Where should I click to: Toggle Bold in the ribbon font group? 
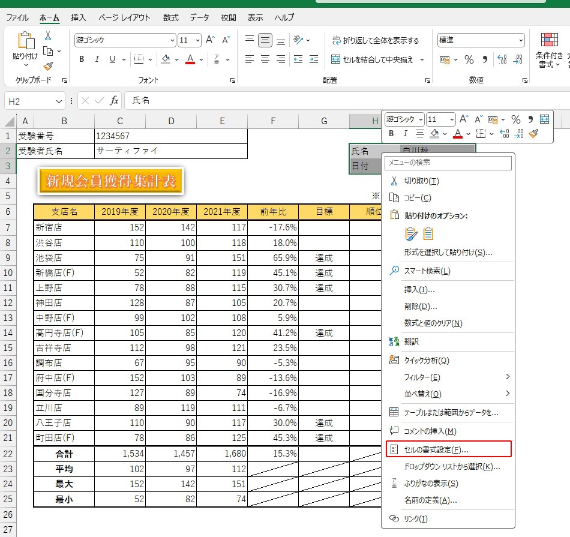point(82,59)
